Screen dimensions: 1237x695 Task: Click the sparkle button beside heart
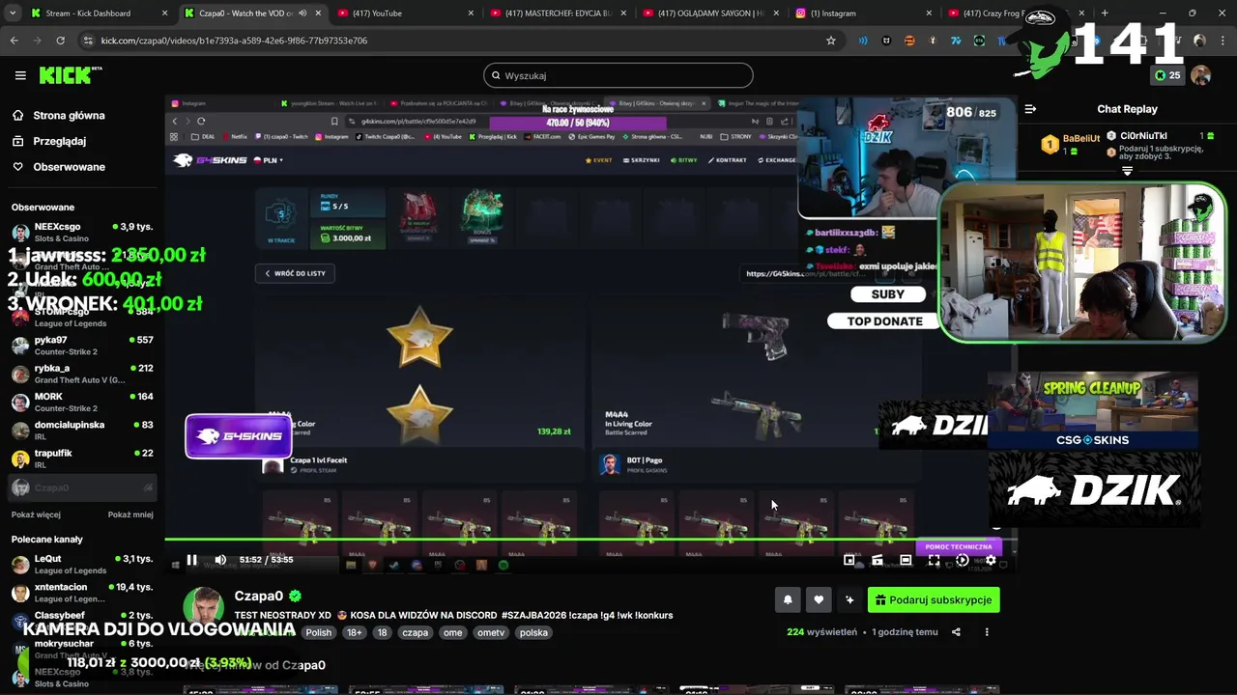849,600
